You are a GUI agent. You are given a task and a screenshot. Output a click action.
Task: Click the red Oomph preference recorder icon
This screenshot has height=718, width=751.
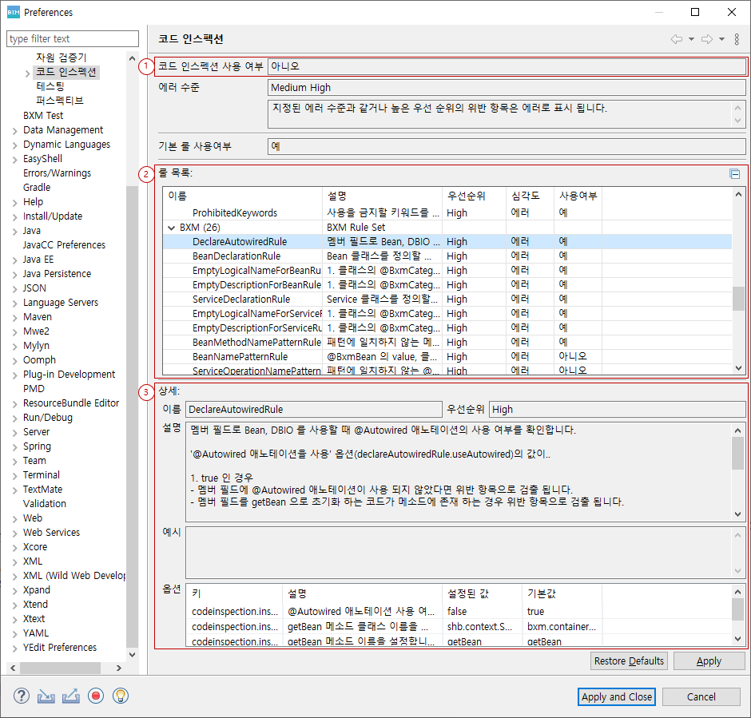(x=96, y=696)
